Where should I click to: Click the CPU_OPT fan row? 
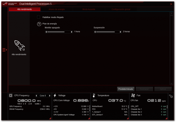coord(148,106)
